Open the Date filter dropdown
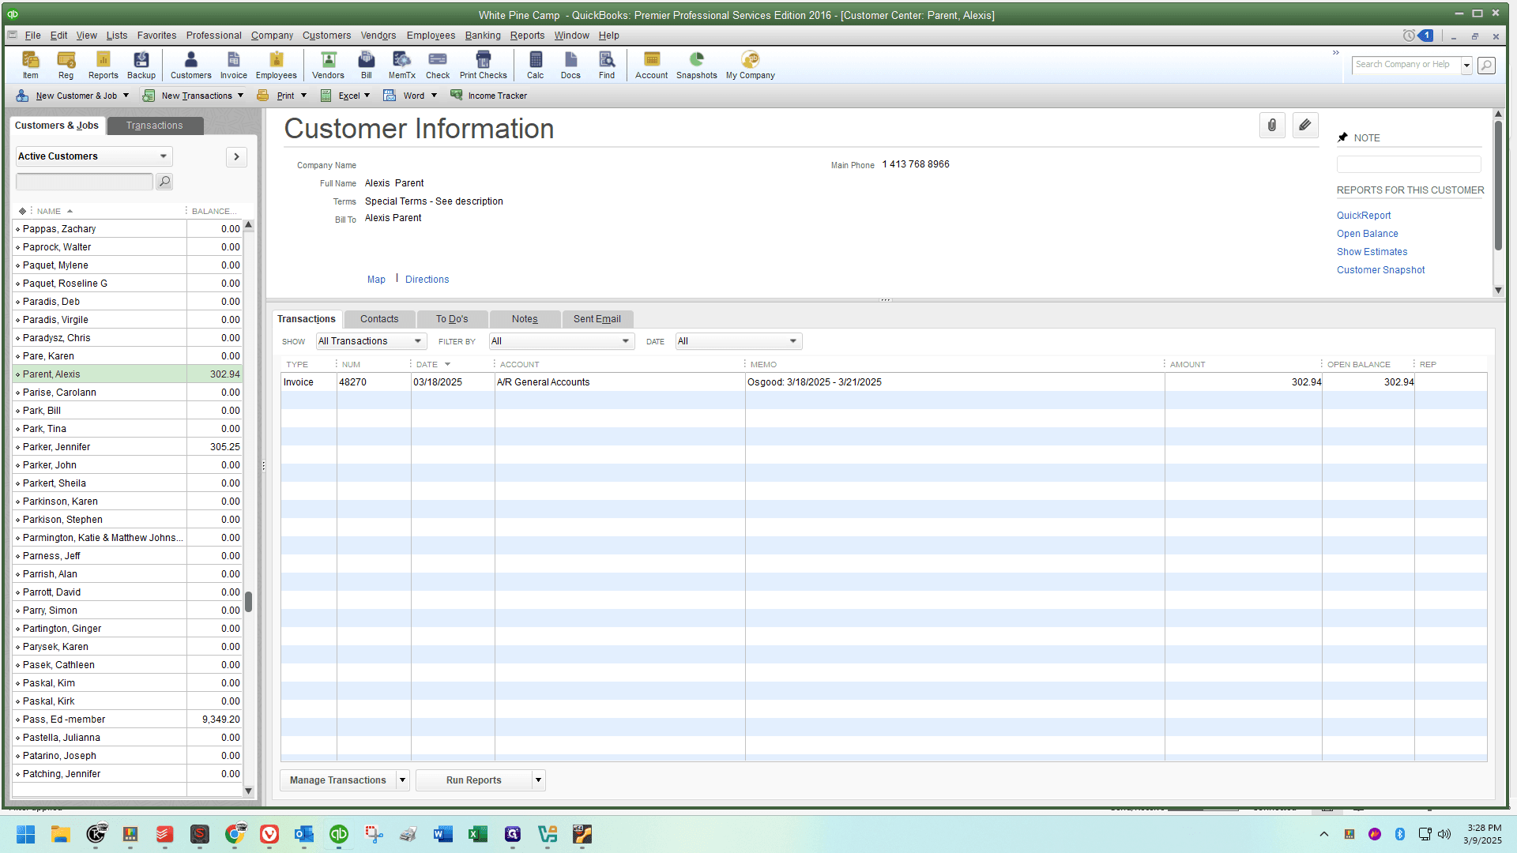The height and width of the screenshot is (853, 1517). [739, 341]
